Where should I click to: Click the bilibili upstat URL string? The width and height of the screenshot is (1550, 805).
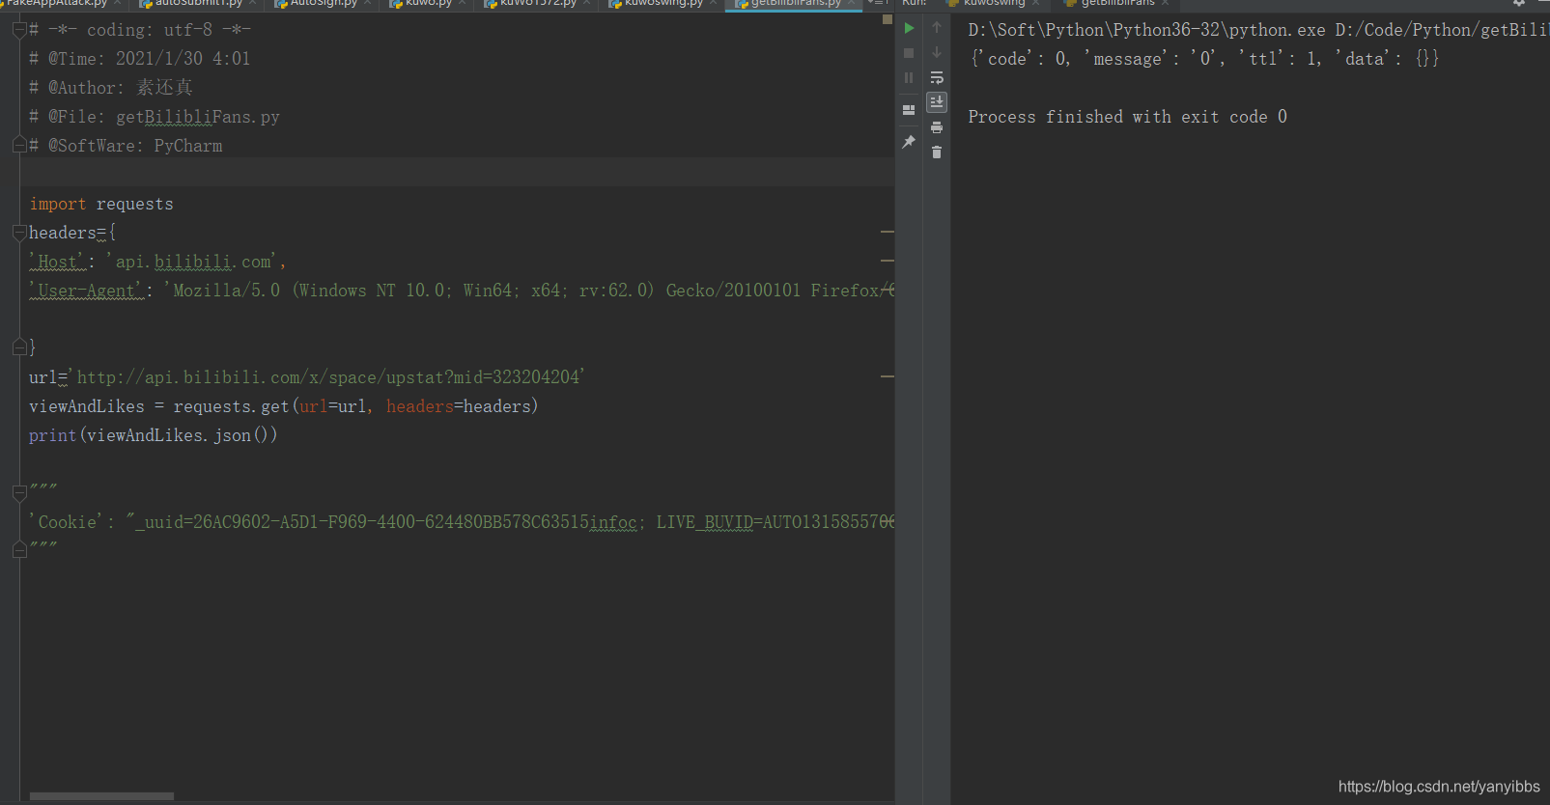pos(326,377)
